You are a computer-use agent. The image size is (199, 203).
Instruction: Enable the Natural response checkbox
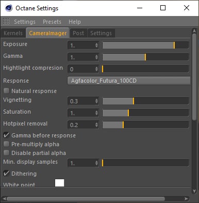[x=6, y=91]
